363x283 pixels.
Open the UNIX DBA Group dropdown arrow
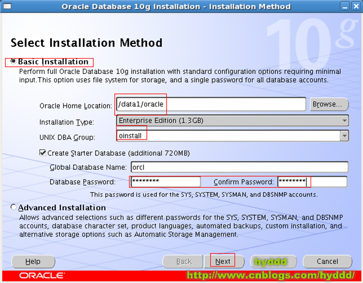click(x=344, y=136)
